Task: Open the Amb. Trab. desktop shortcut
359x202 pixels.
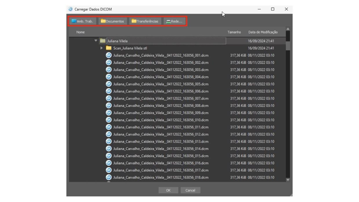Action: (x=82, y=21)
